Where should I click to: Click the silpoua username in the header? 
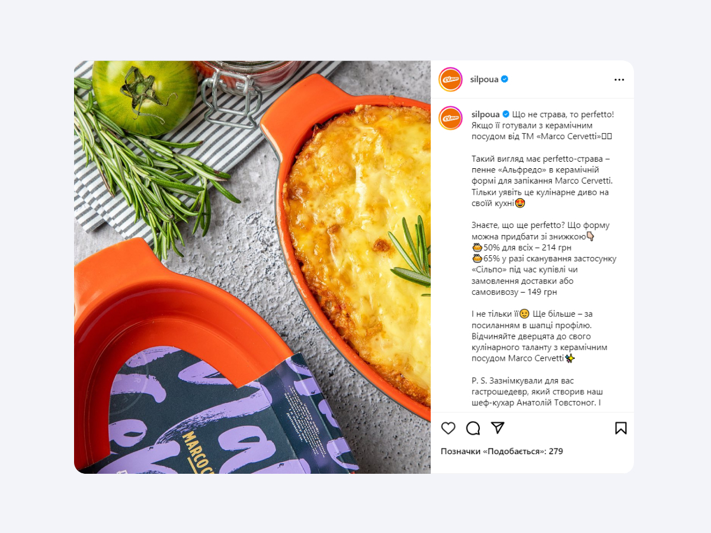click(x=484, y=79)
